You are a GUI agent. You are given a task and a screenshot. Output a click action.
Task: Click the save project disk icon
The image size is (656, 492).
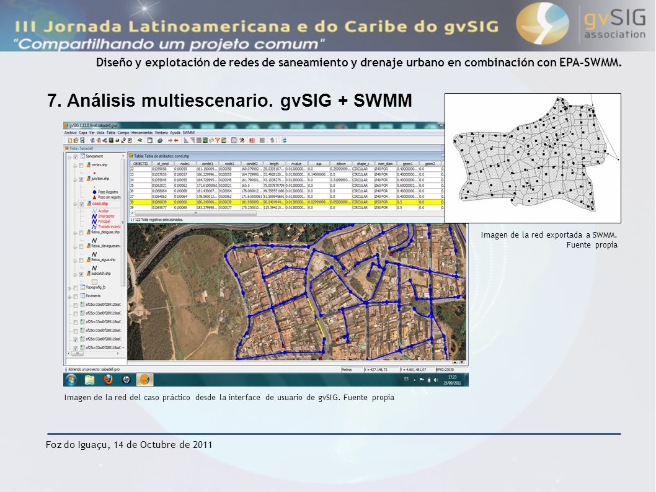click(82, 140)
